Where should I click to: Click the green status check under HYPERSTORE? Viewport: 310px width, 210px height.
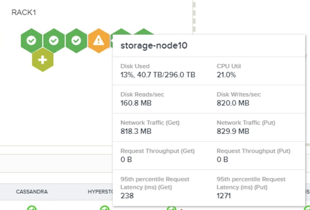(105, 208)
